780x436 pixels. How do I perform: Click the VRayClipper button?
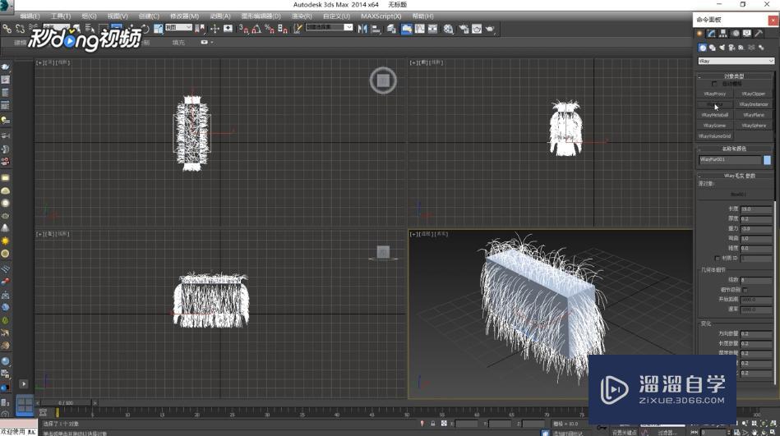[x=754, y=94]
